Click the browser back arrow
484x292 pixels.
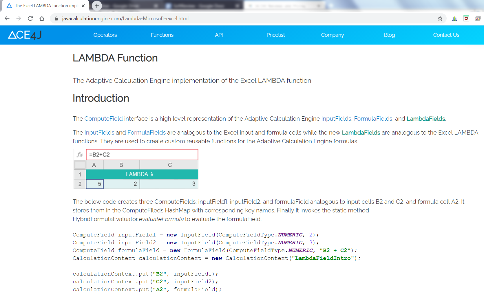coord(7,19)
